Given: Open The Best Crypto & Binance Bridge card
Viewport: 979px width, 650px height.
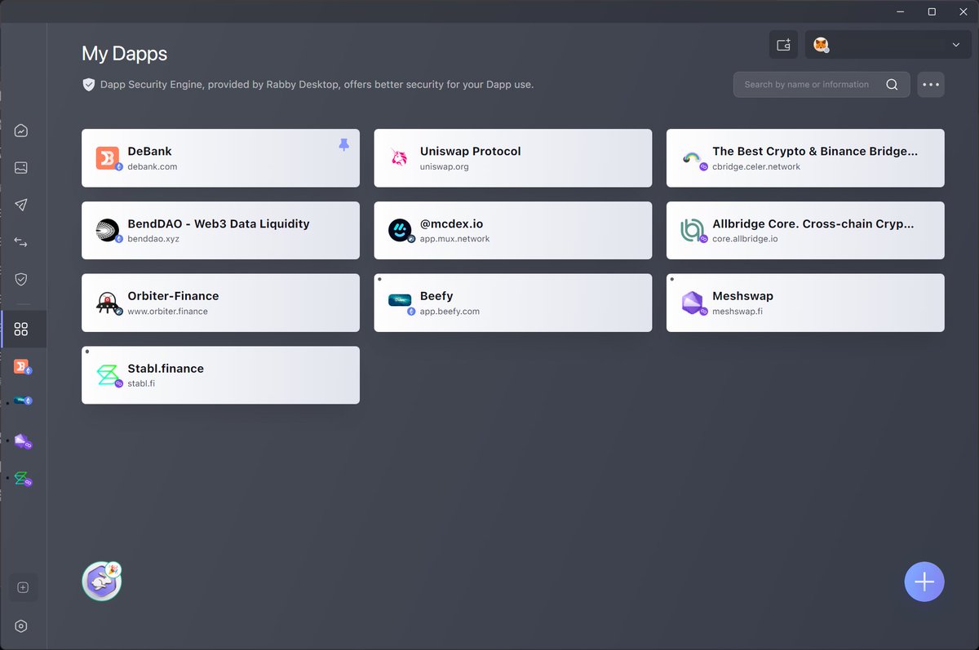Looking at the screenshot, I should [805, 158].
